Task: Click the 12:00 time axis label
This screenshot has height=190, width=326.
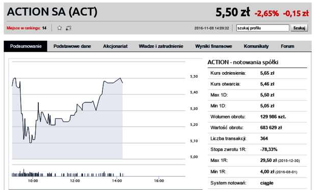Action: (x=75, y=181)
